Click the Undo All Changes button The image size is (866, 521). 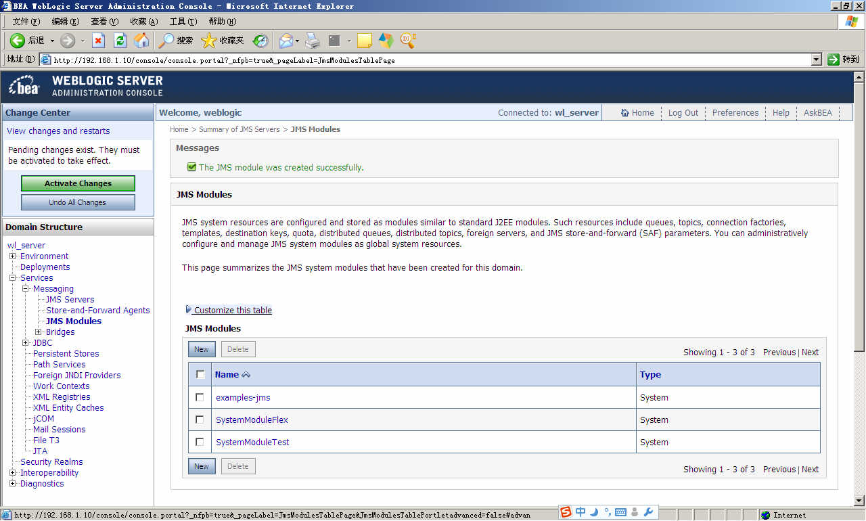click(78, 202)
